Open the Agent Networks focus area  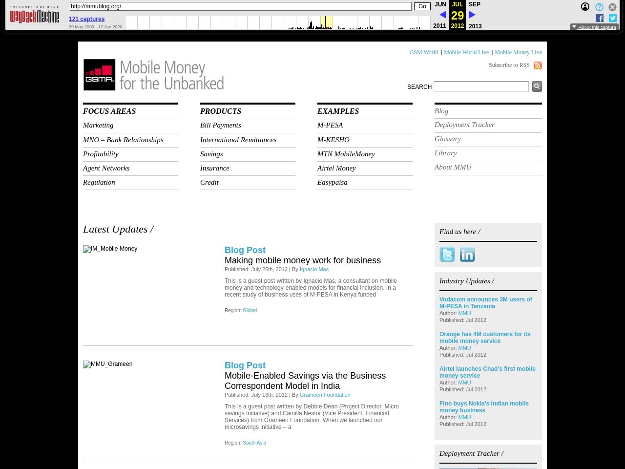click(106, 168)
